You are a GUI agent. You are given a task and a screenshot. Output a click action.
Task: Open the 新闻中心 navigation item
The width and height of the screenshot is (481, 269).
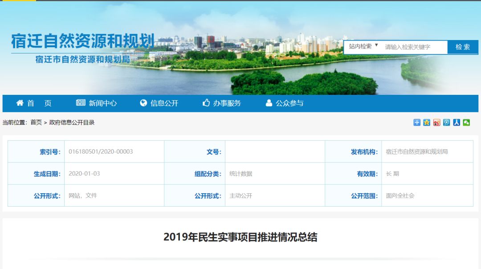click(96, 103)
